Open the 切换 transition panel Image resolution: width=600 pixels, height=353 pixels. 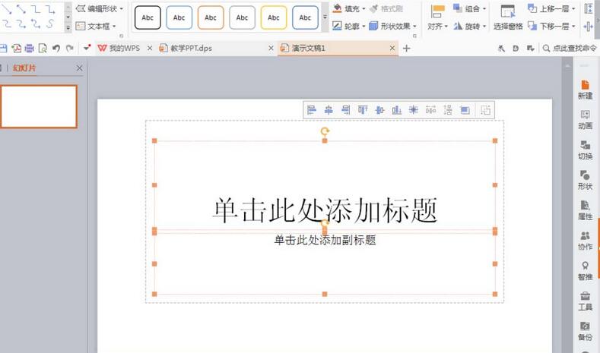click(584, 149)
